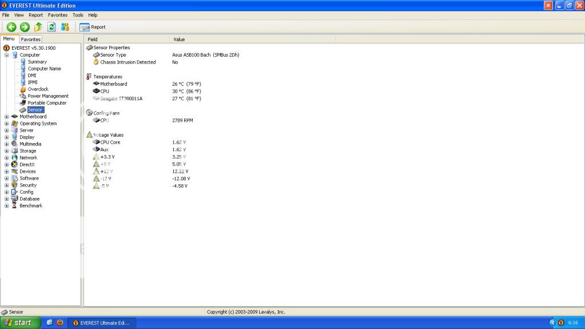Refresh the page with the refresh icon
This screenshot has width=585, height=329.
pos(51,27)
